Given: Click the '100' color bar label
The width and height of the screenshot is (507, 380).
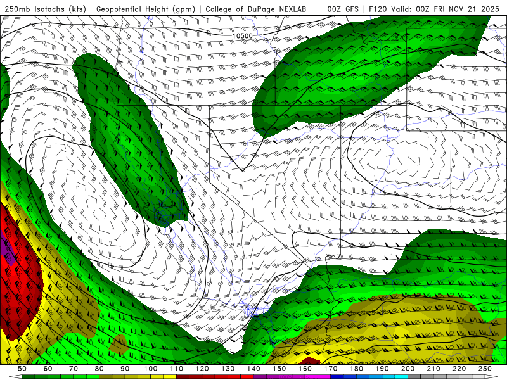Looking at the screenshot, I should [x=151, y=369].
